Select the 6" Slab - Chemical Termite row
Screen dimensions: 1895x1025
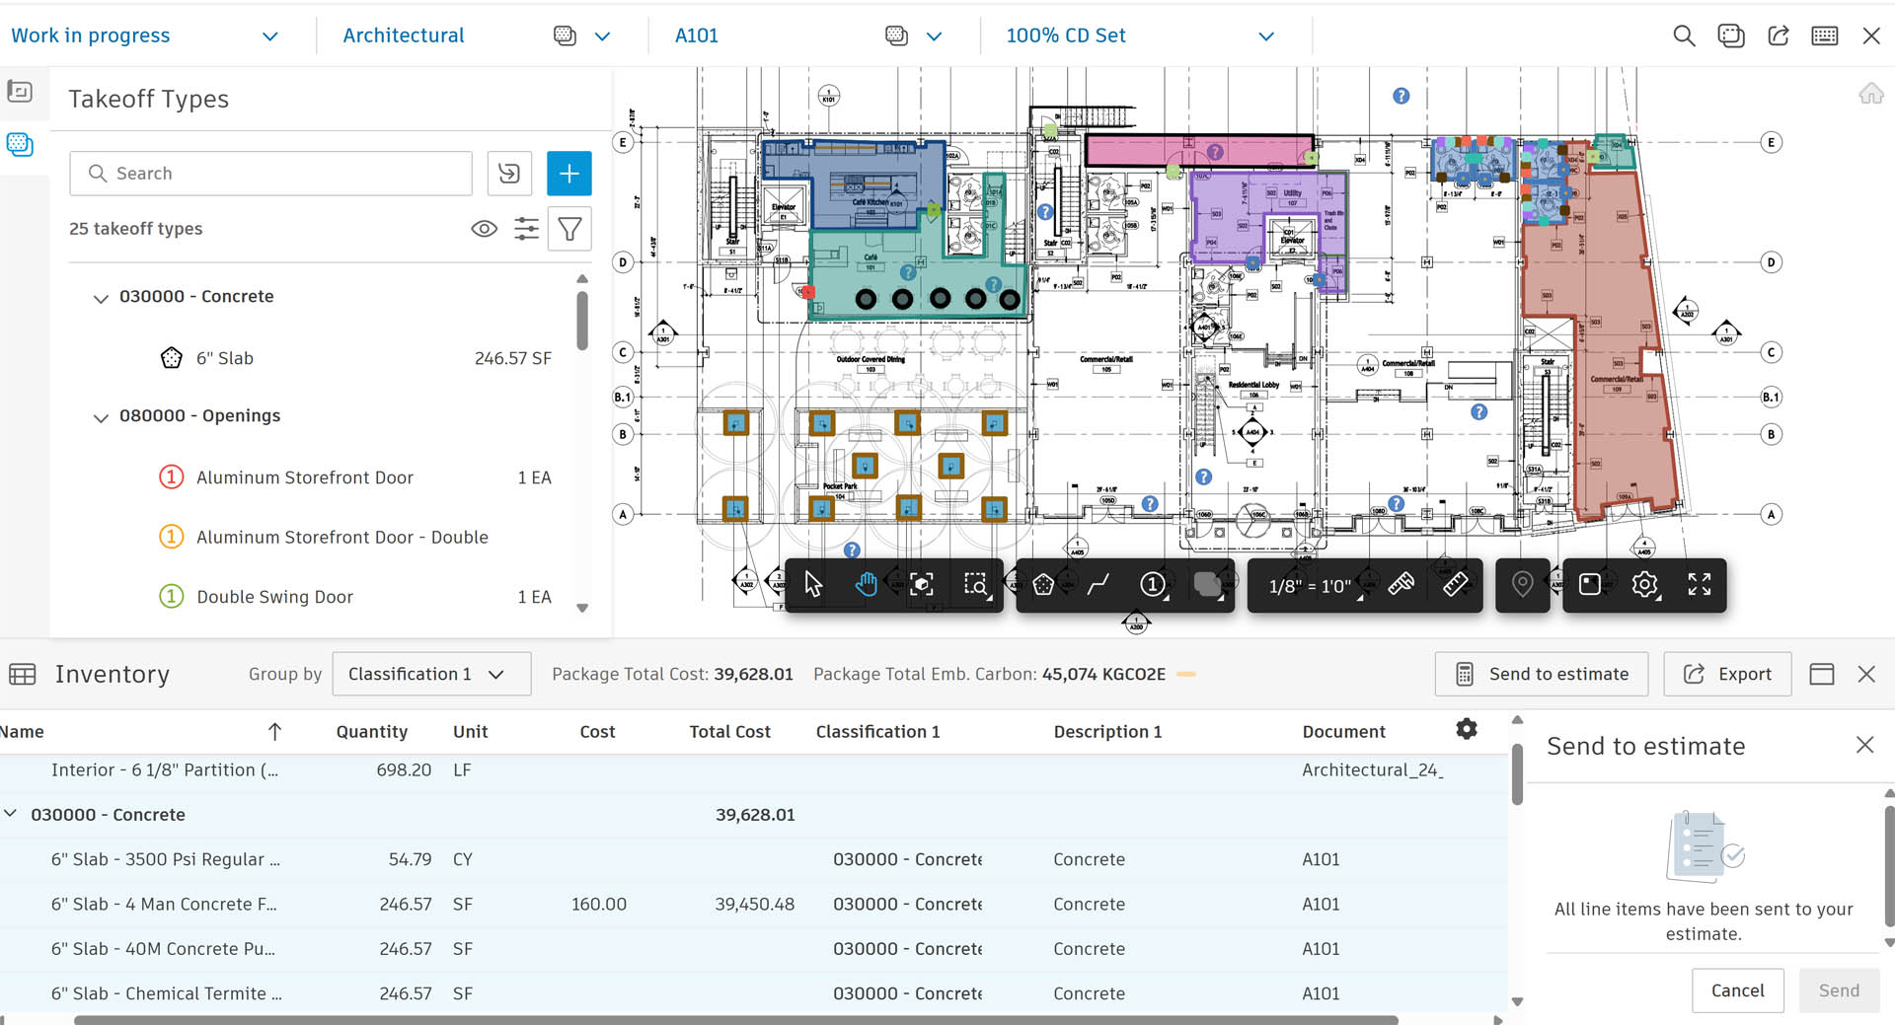coord(753,993)
